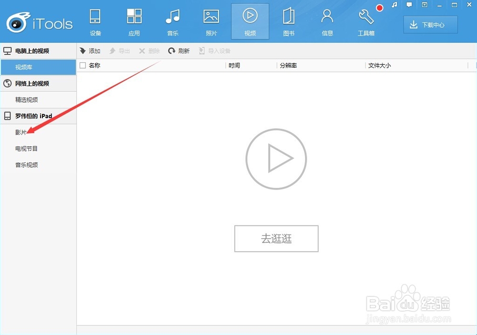The image size is (477, 335).
Task: Open the 图书 (Books) tab
Action: tap(289, 22)
